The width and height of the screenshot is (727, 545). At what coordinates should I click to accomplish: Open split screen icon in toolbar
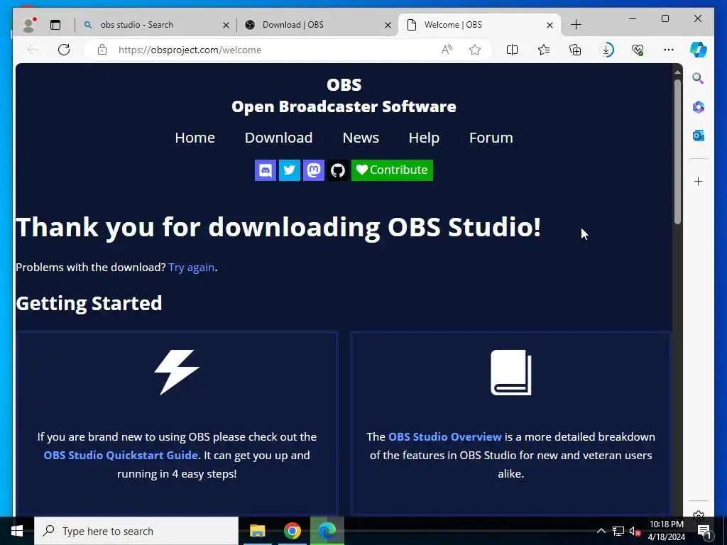pyautogui.click(x=512, y=50)
